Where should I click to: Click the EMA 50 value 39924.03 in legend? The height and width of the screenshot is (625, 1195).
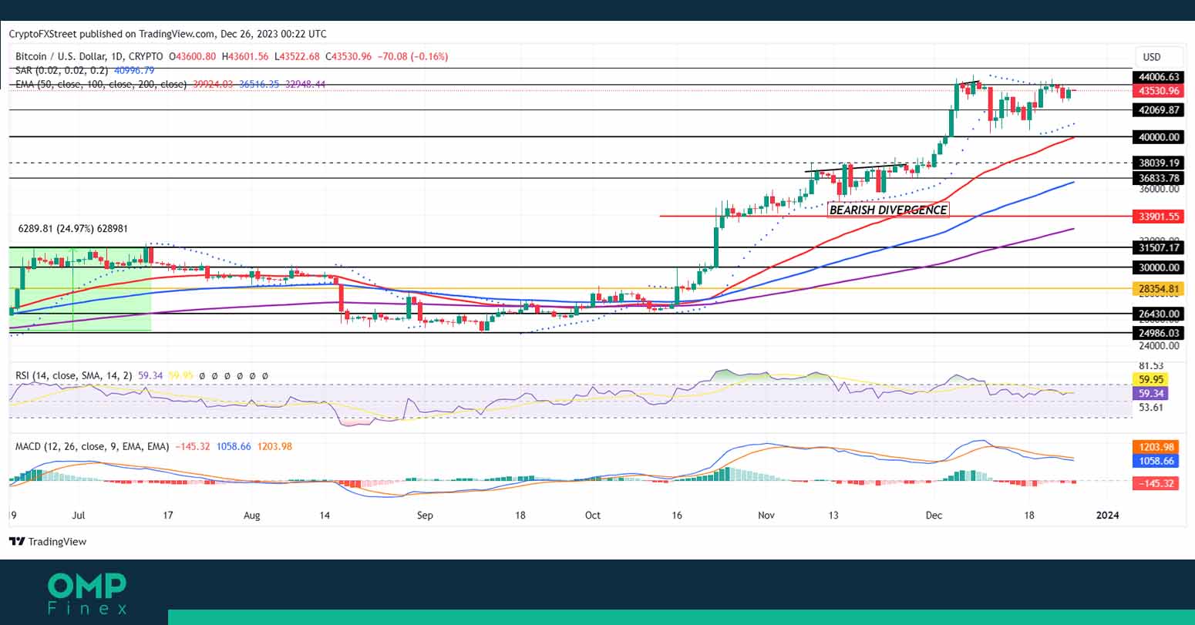[212, 84]
